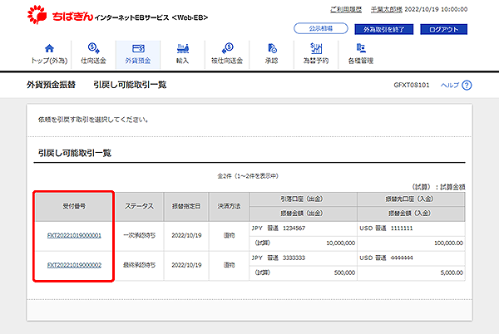The height and width of the screenshot is (334, 499).
Task: Open the 承認 approval menu icon
Action: click(272, 48)
